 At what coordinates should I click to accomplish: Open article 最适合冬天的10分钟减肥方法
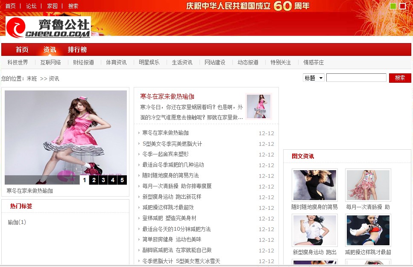(176, 229)
